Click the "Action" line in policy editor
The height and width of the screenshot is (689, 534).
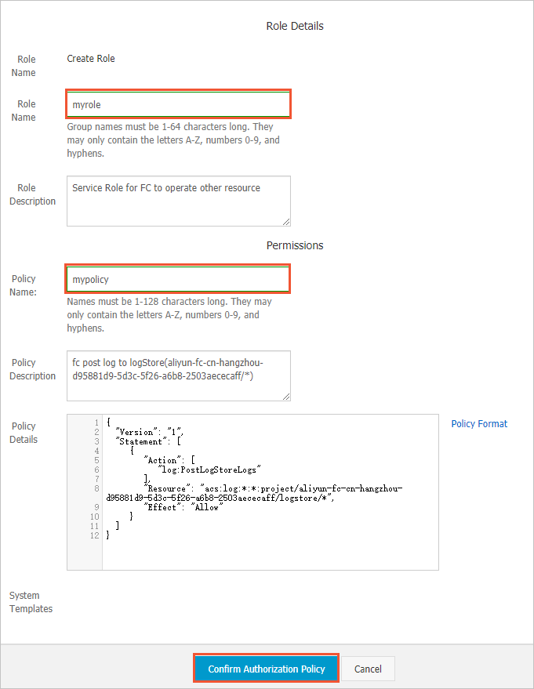(x=169, y=460)
